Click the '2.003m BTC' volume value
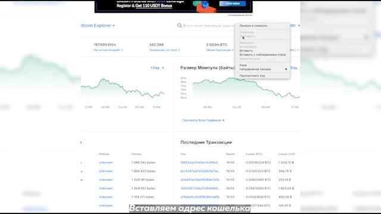381x214 pixels. 217,45
